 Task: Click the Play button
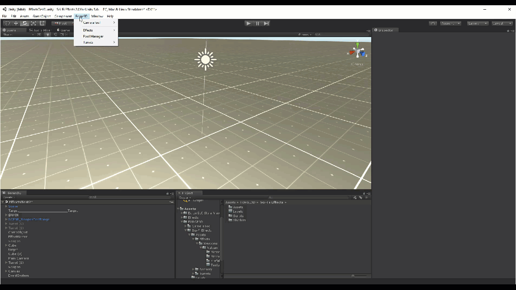[x=248, y=23]
